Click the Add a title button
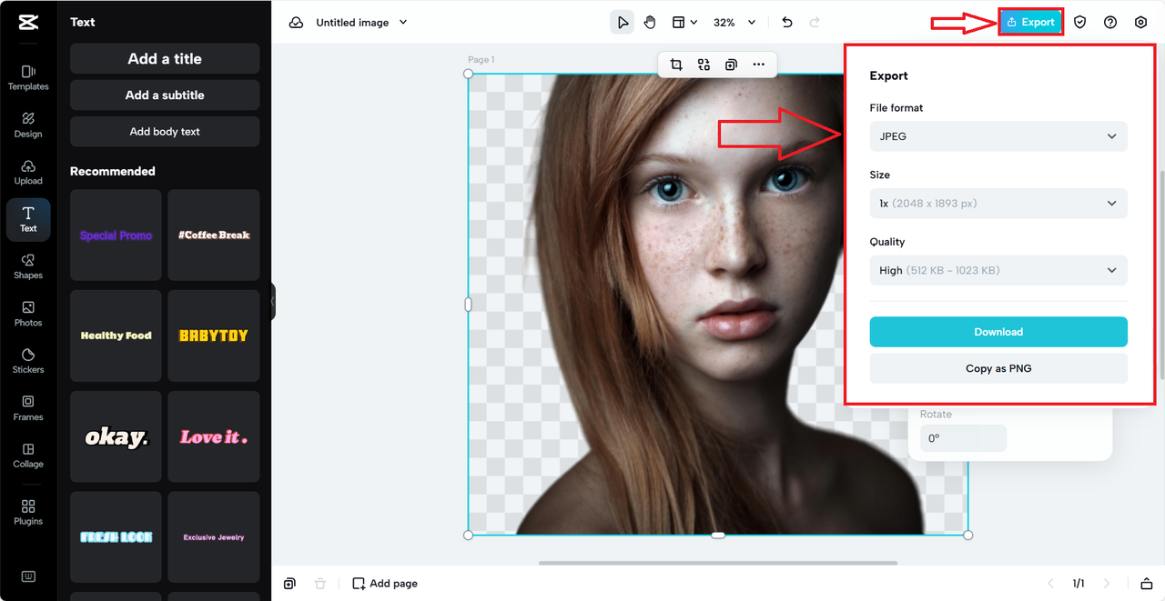 coord(165,59)
